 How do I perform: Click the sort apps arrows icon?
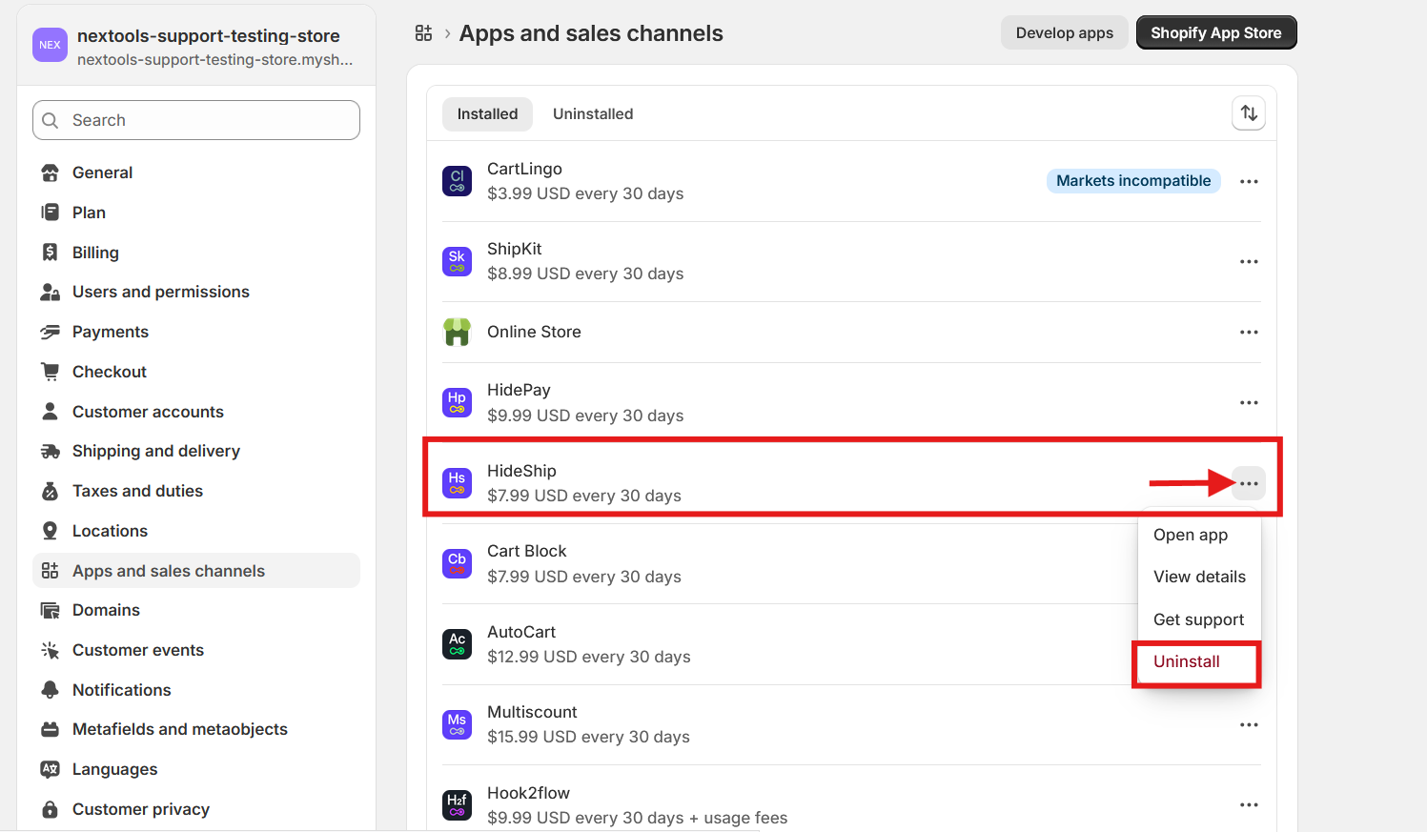coord(1249,113)
